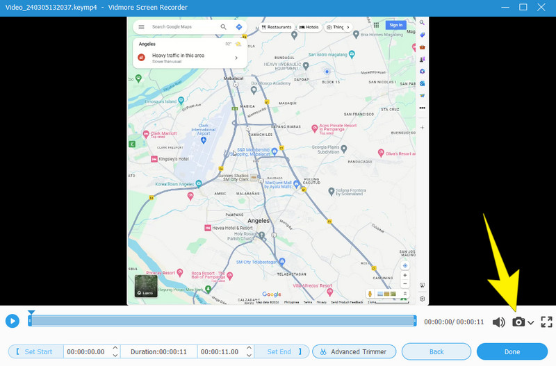Mute the video volume speaker
The width and height of the screenshot is (556, 366).
(499, 322)
